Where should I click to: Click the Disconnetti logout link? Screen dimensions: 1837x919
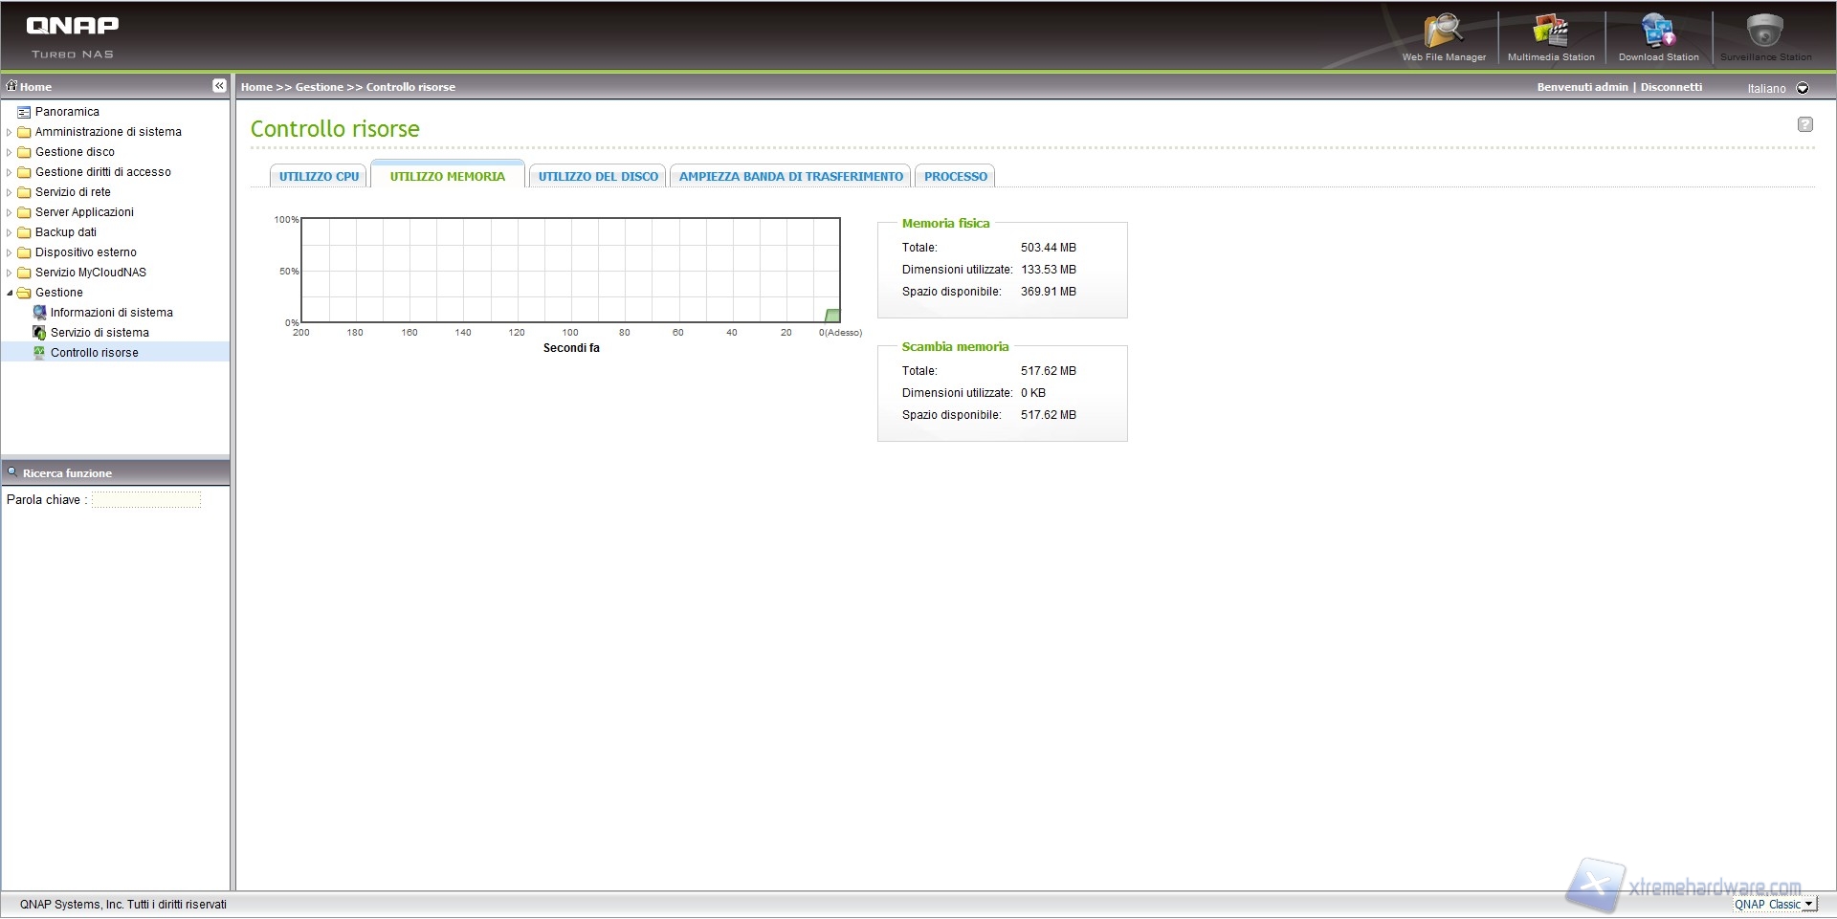1671,87
